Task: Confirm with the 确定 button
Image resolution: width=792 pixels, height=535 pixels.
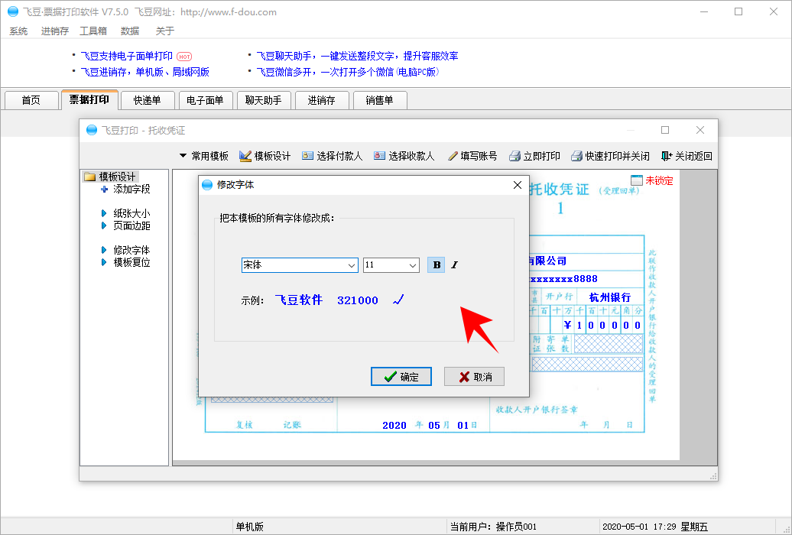Action: pos(401,377)
